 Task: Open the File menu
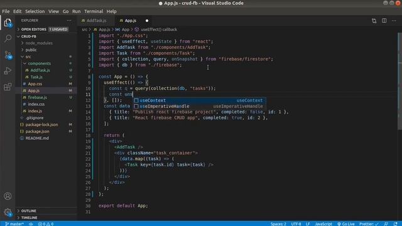click(6, 11)
